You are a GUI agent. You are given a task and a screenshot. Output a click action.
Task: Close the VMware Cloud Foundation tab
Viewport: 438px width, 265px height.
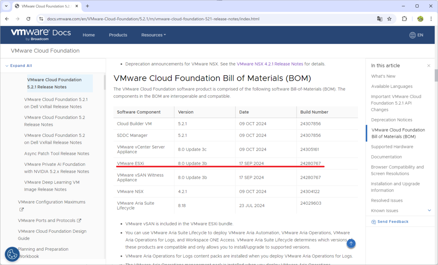[x=77, y=6]
